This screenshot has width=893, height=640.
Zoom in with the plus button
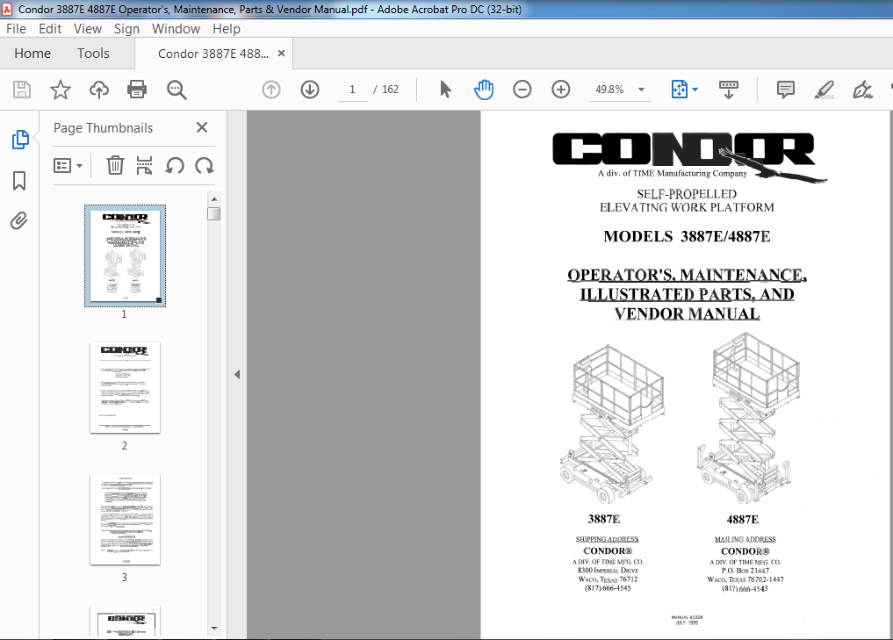pyautogui.click(x=561, y=90)
